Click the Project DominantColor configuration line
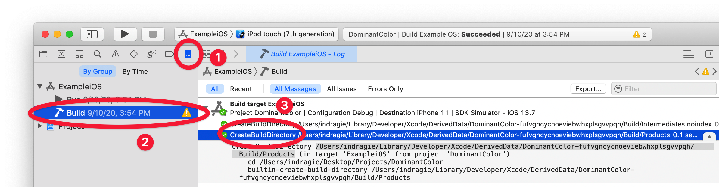 (382, 113)
